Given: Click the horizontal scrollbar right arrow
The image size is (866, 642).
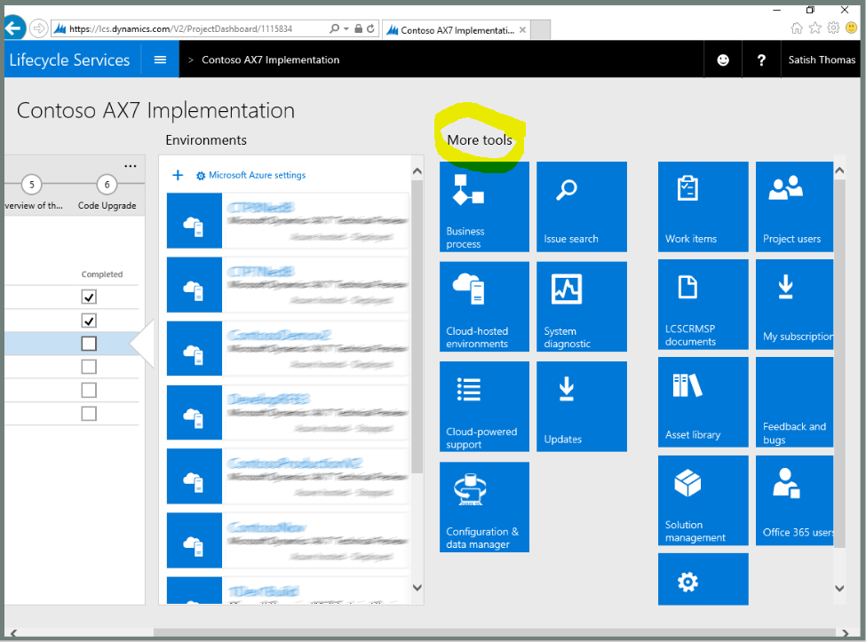Looking at the screenshot, I should tap(845, 632).
